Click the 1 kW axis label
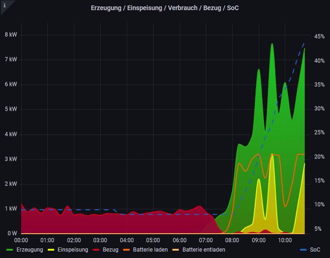This screenshot has width=330, height=258. 11,208
